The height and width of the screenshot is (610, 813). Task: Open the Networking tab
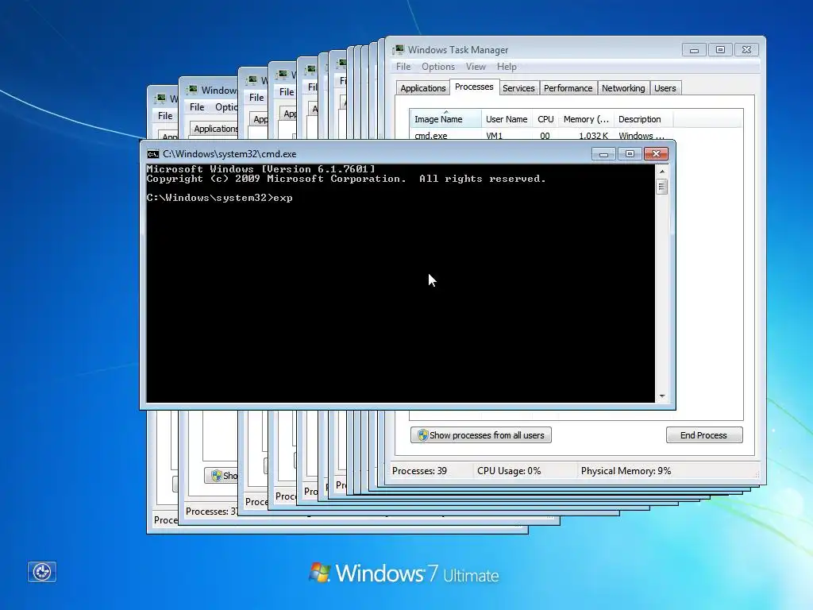coord(623,88)
